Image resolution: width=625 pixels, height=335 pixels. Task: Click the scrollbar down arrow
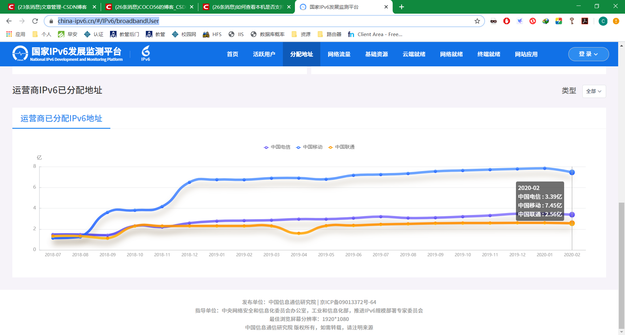click(x=621, y=332)
